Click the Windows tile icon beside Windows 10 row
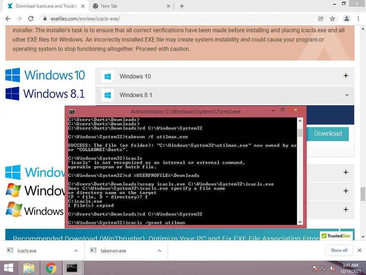The width and height of the screenshot is (366, 275). tap(108, 77)
